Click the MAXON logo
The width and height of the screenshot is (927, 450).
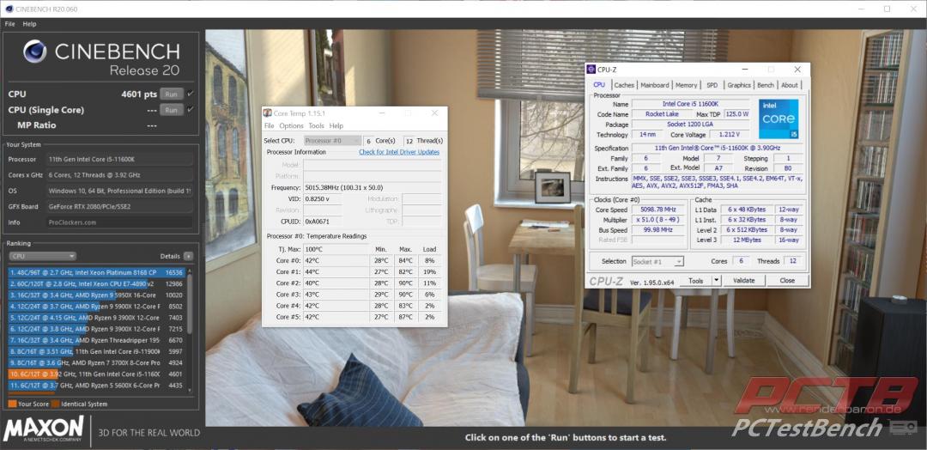[x=43, y=430]
